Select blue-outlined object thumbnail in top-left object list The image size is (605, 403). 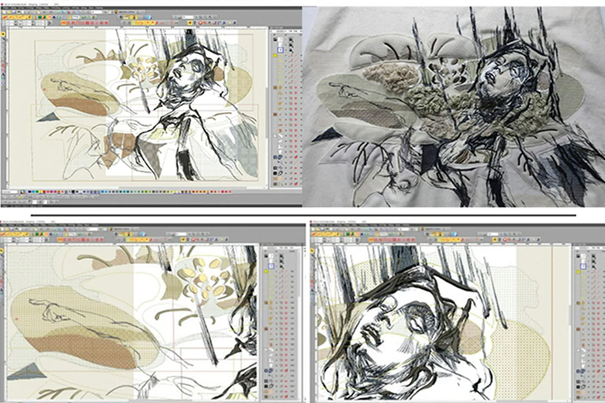(280, 50)
